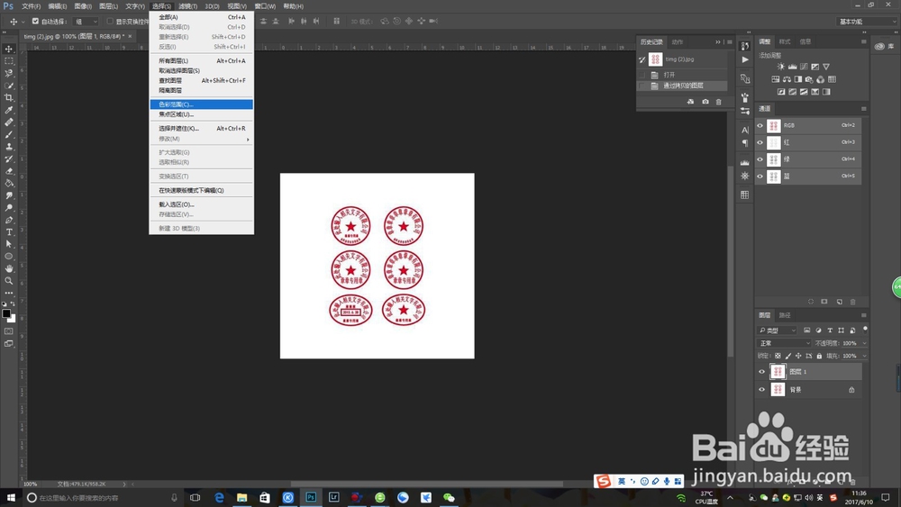This screenshot has width=901, height=507.
Task: Open the Channels panel options menu
Action: click(863, 109)
